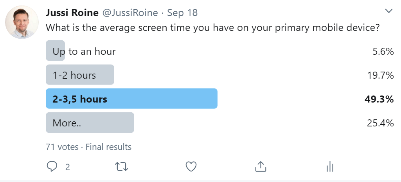Viewport: 401px width, 182px height.
Task: View tweet analytics bar chart icon
Action: [x=330, y=167]
